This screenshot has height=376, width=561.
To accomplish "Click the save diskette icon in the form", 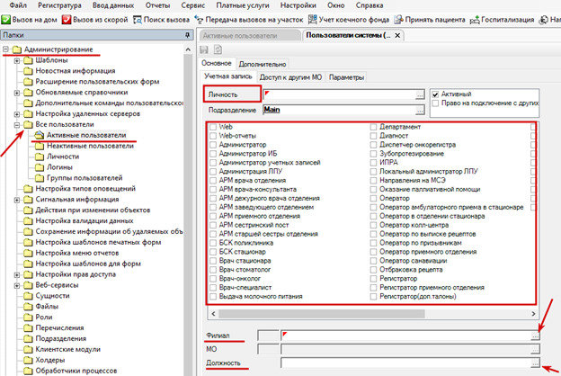I will 204,49.
